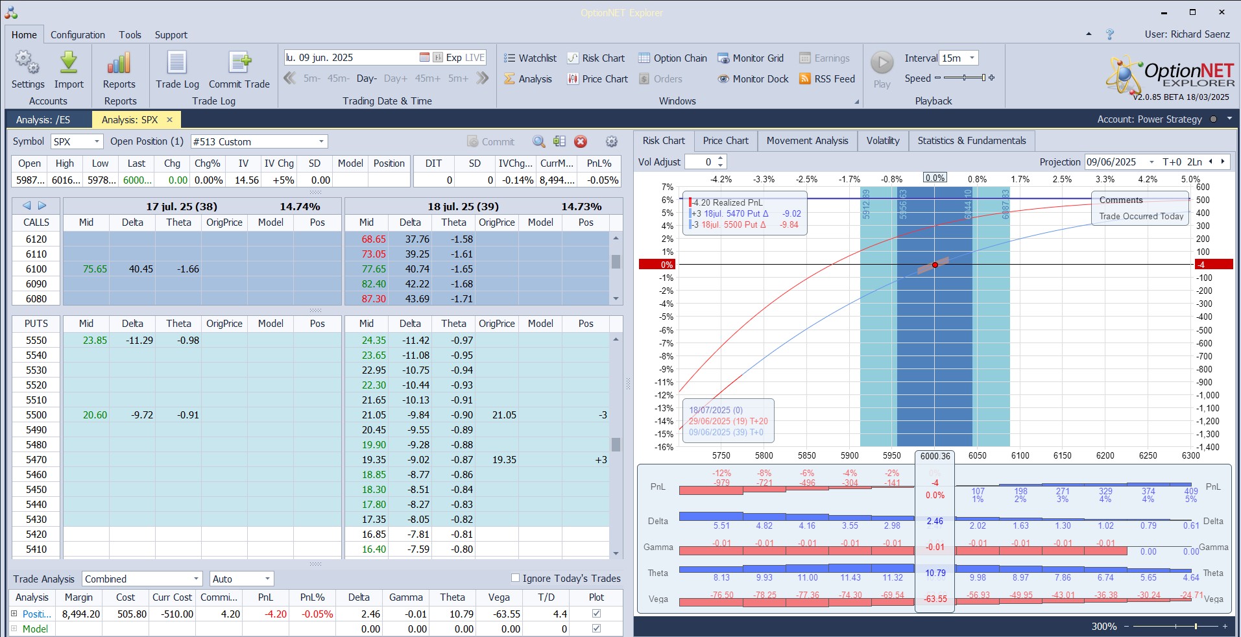Open the Symbol SPX dropdown

[x=97, y=141]
